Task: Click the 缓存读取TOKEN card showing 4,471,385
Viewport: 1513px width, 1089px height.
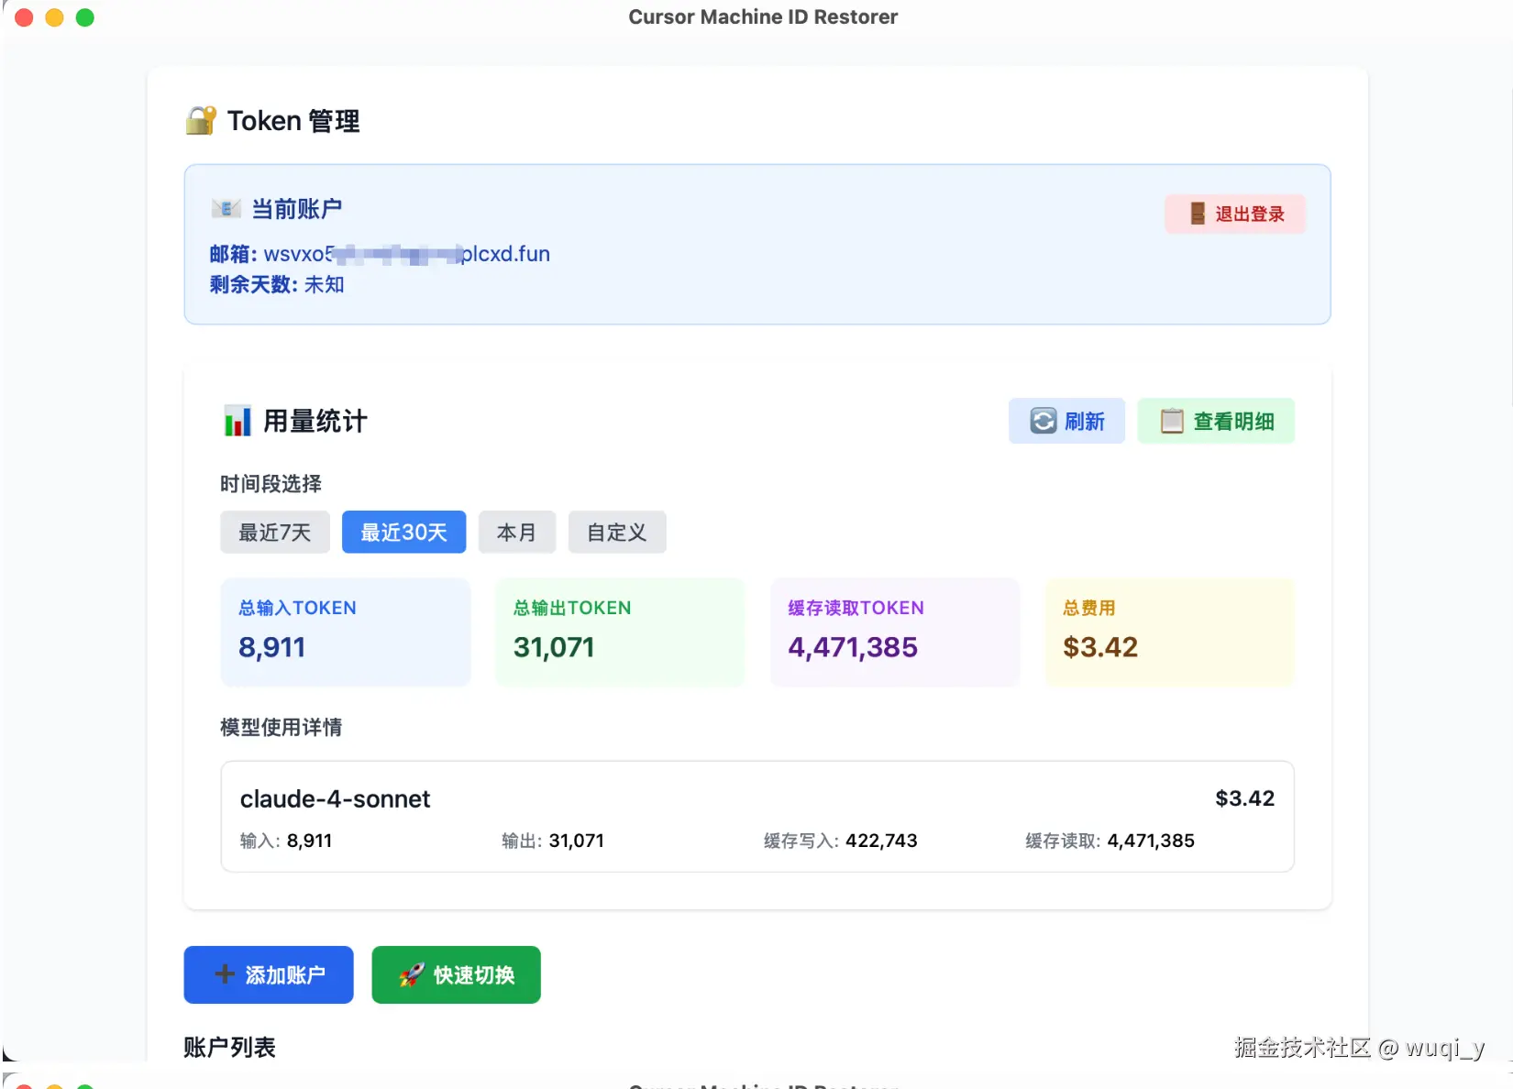Action: click(x=895, y=632)
